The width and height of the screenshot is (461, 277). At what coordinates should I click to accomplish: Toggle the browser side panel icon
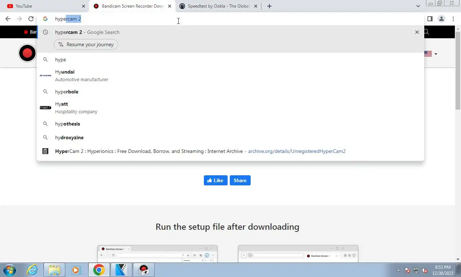[x=430, y=19]
